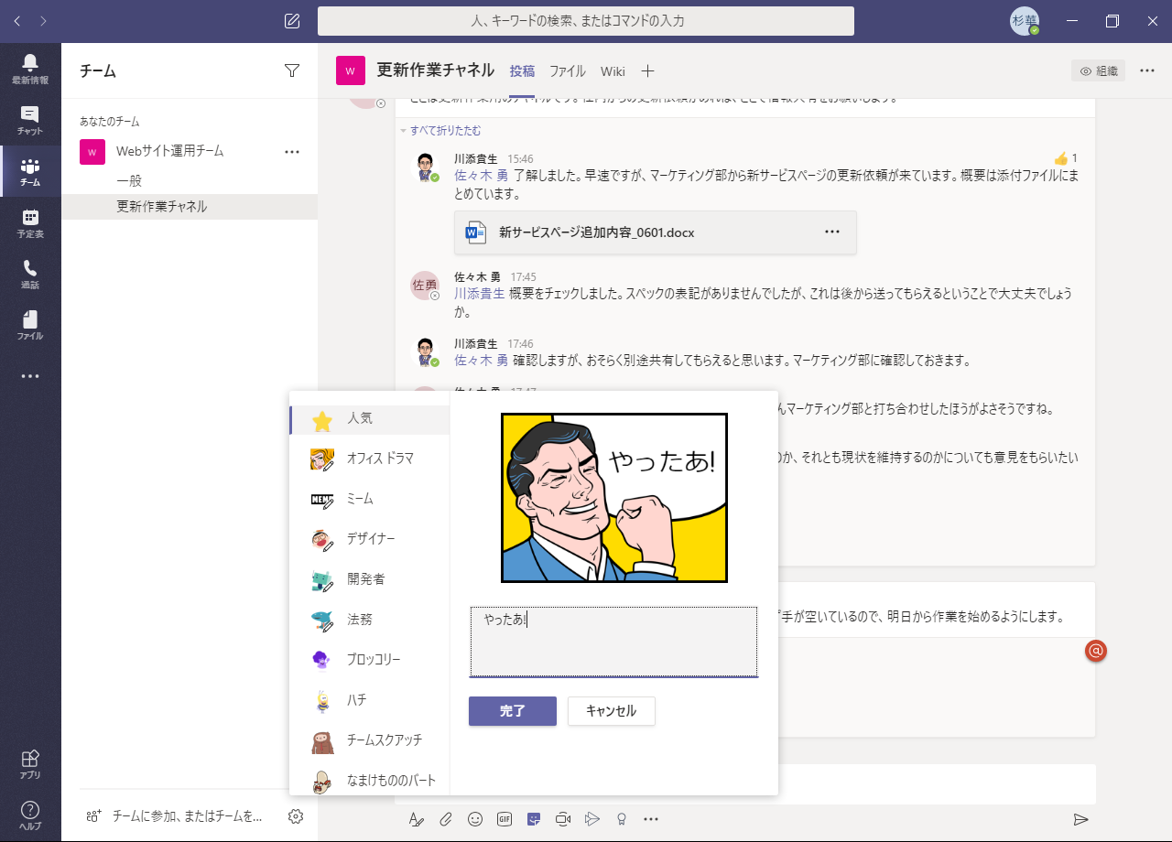The image size is (1172, 842).
Task: Click the キャンセル button
Action: 612,711
